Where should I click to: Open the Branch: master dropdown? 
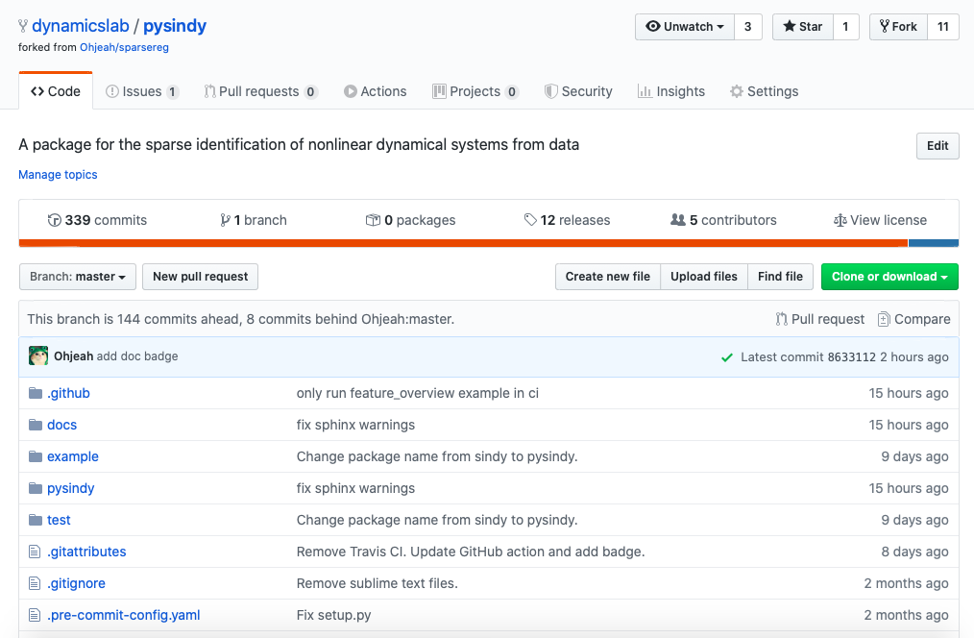coord(78,277)
